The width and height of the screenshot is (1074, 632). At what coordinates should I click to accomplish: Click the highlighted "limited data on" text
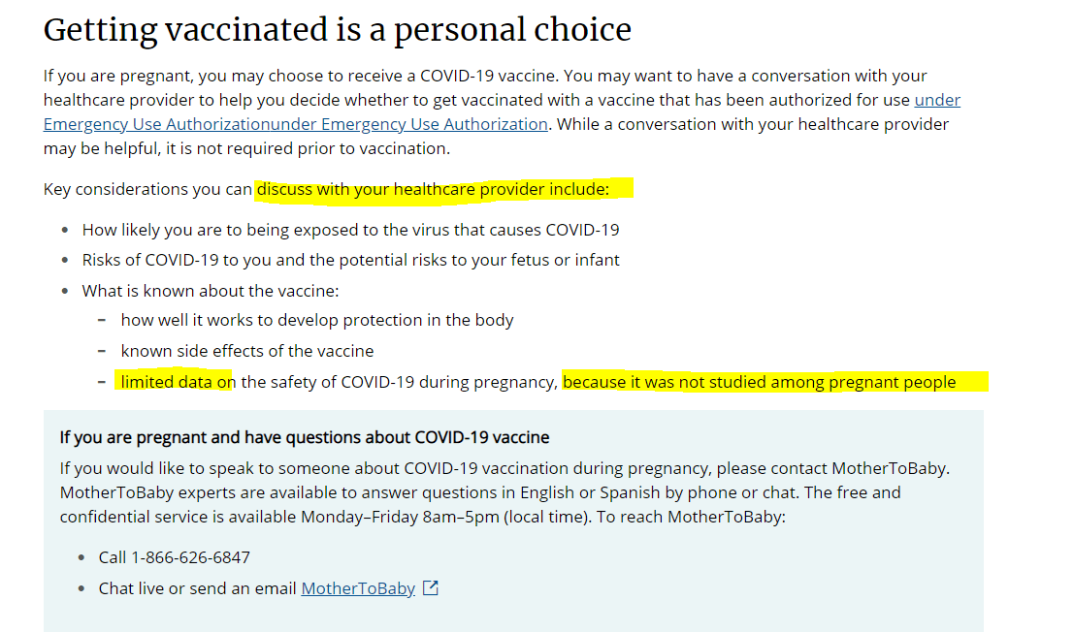tap(178, 382)
